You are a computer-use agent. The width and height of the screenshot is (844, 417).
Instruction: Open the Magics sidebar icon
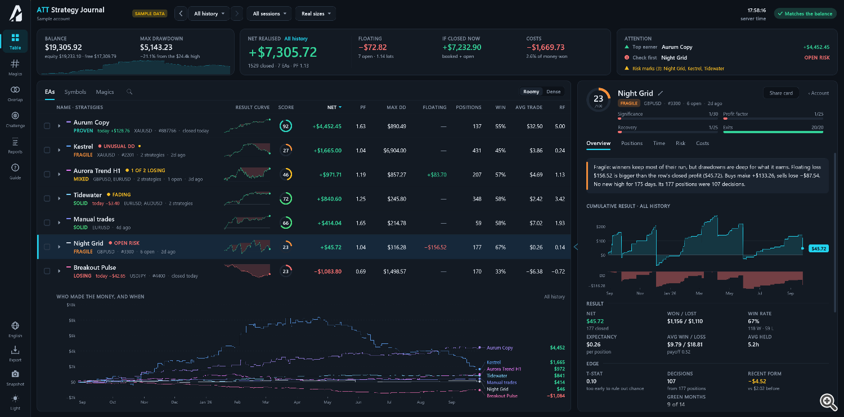coord(15,64)
